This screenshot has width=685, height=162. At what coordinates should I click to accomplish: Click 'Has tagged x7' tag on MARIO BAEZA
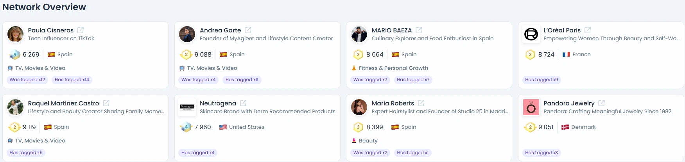(413, 80)
